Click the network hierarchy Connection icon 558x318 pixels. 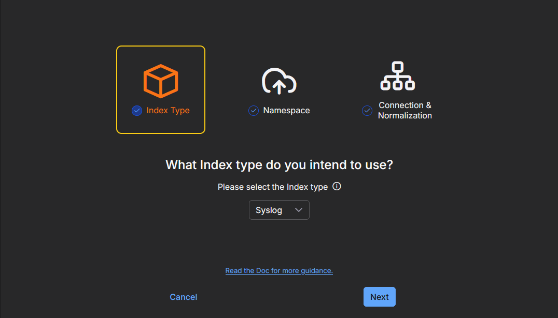(x=398, y=76)
